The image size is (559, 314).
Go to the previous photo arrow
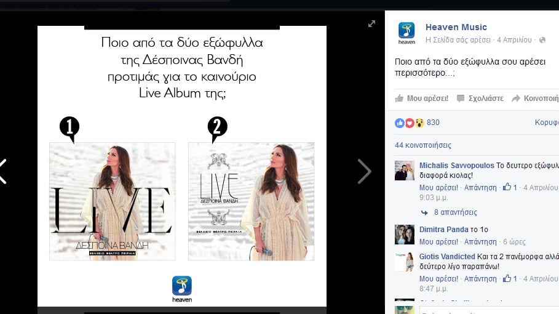coord(3,172)
